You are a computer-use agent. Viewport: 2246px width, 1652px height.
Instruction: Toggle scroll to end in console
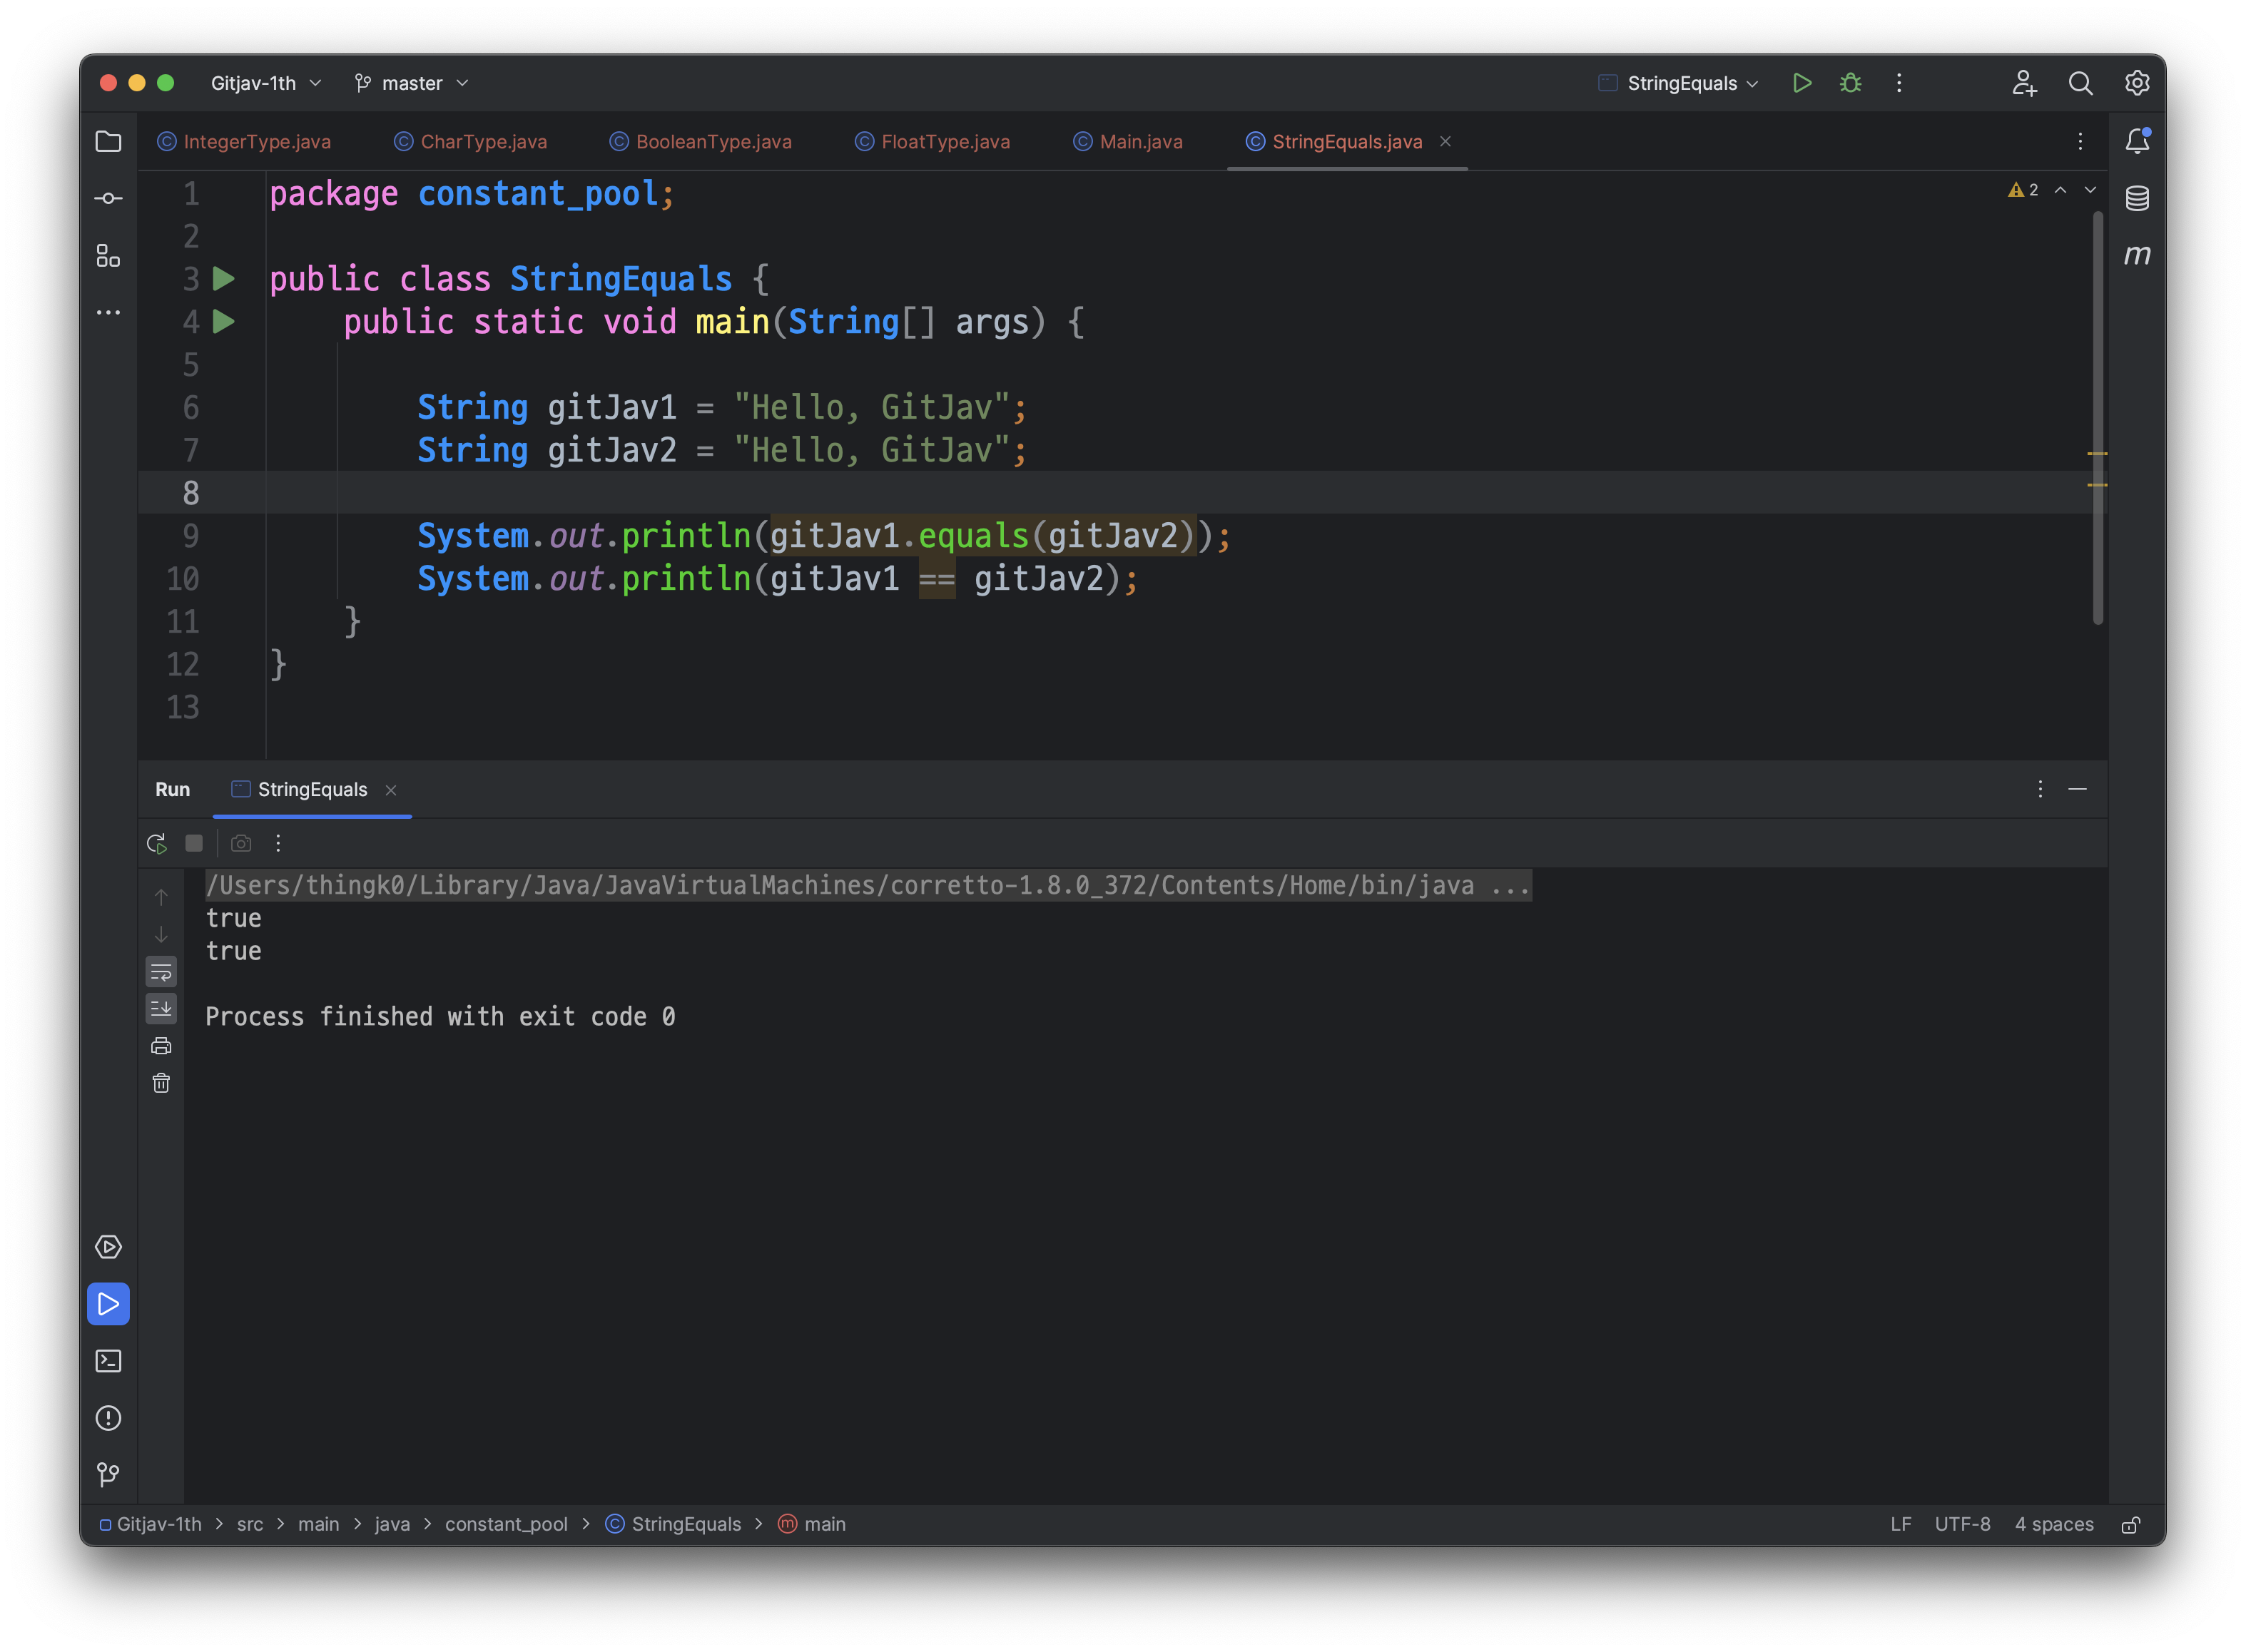tap(161, 1008)
